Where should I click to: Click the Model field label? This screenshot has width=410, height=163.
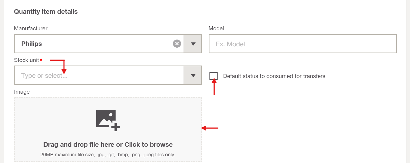point(216,28)
